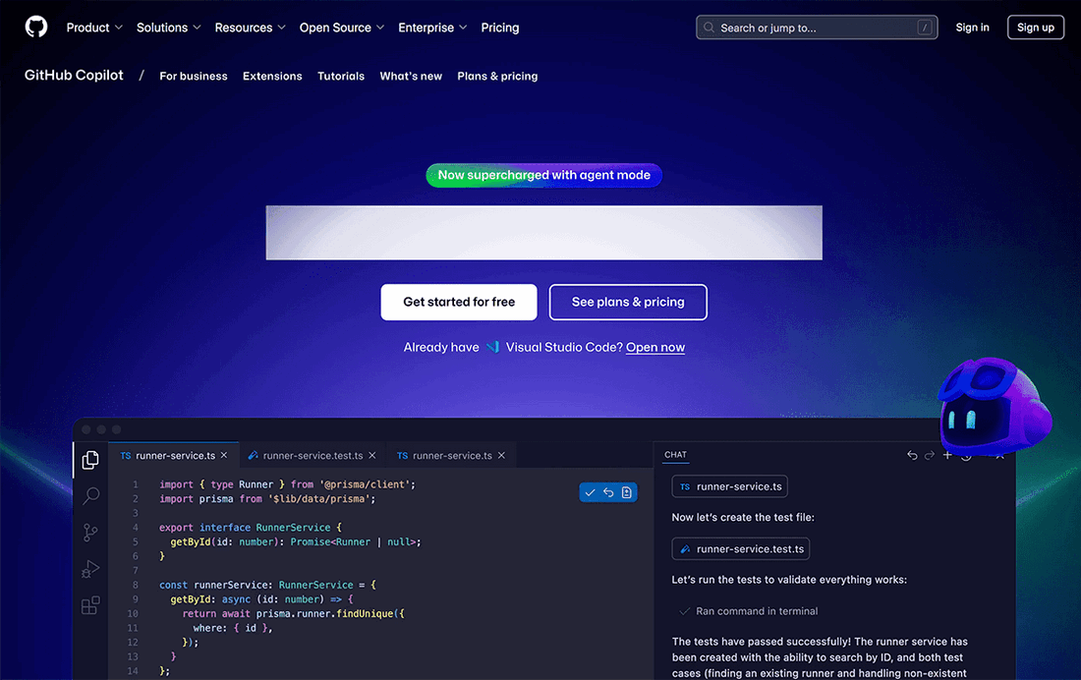Select the rightmost runner-service.ts editor tab

452,455
